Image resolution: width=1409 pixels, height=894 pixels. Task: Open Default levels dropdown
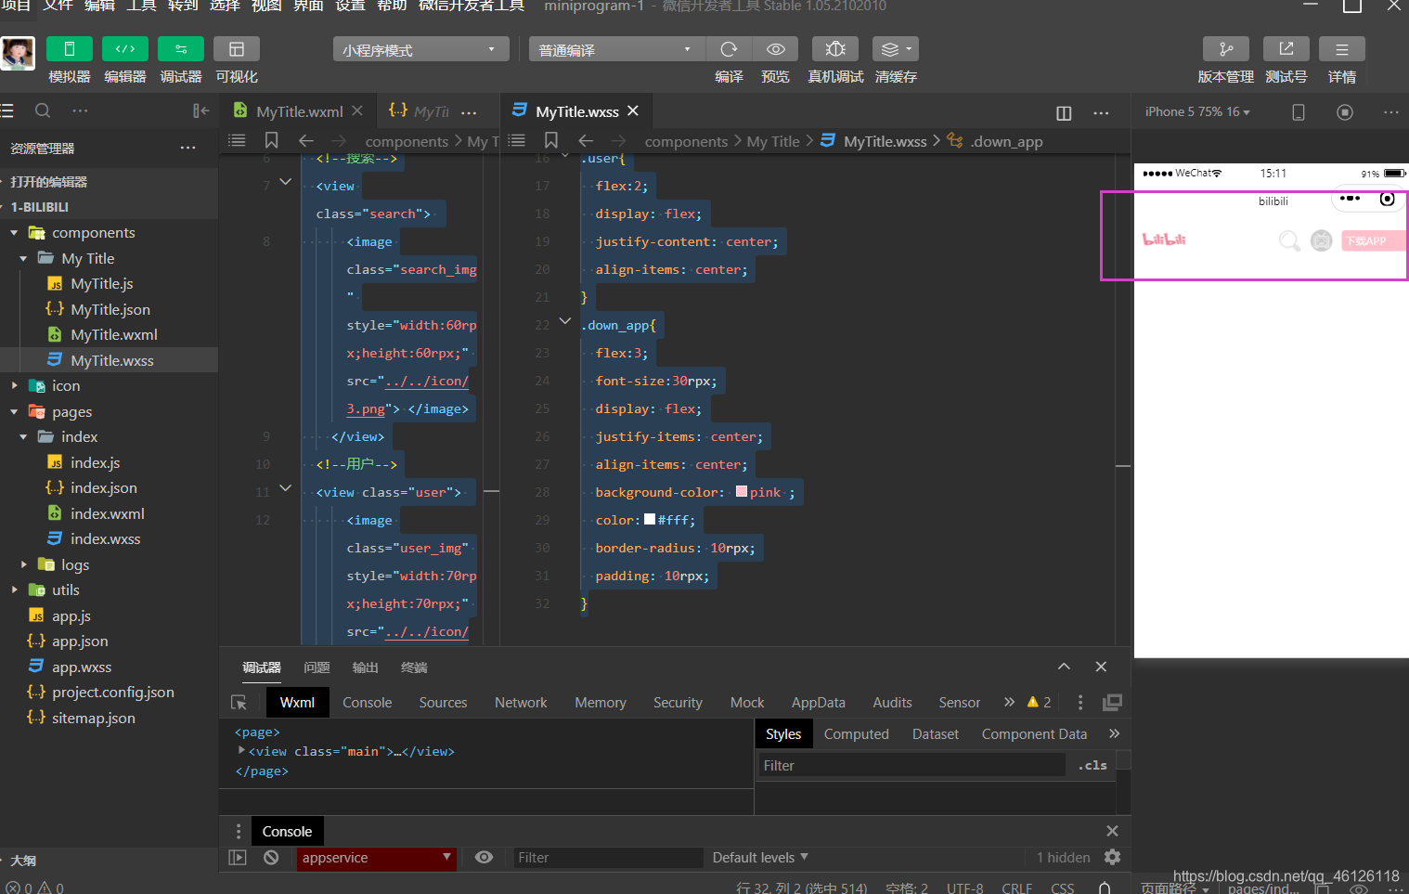(x=760, y=857)
